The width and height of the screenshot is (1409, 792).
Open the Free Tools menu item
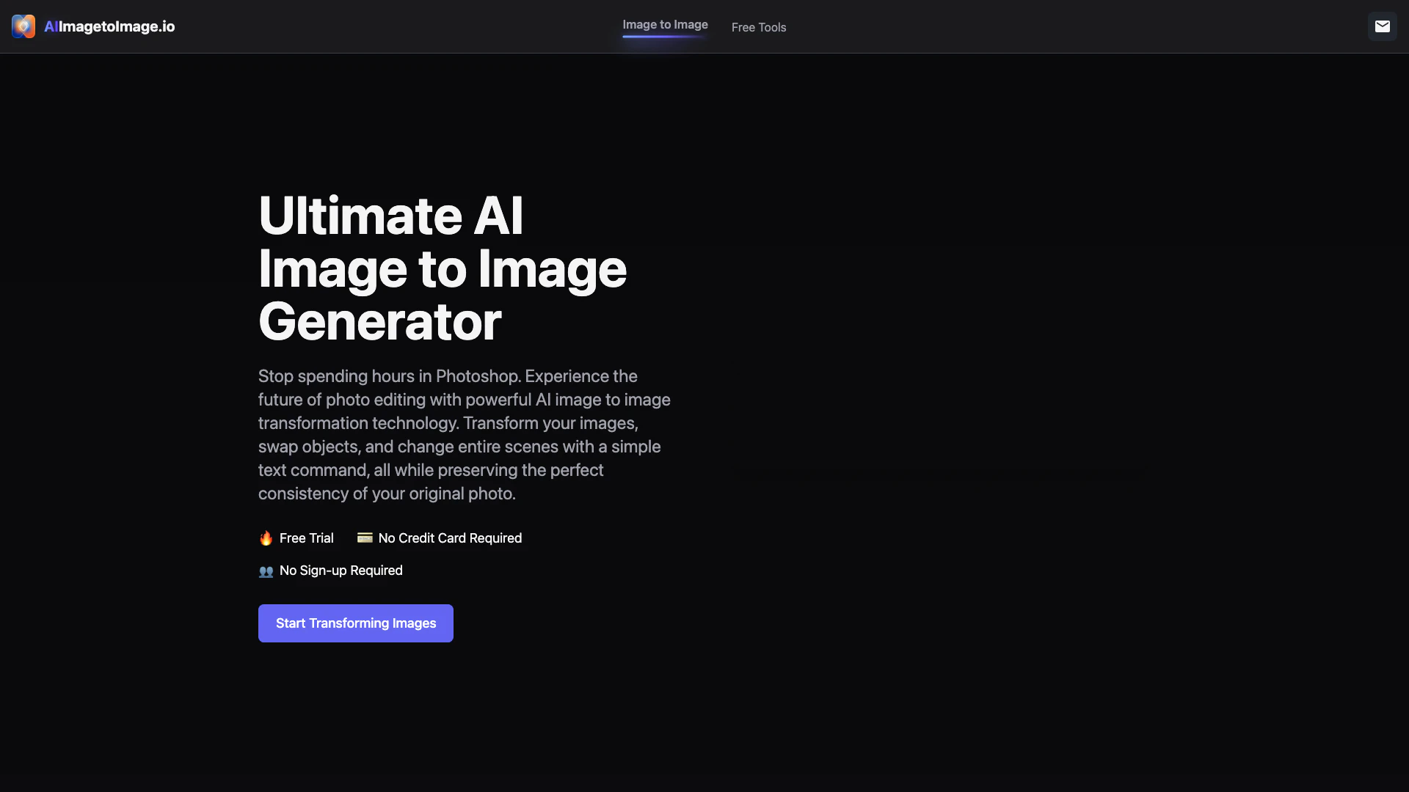coord(758,27)
